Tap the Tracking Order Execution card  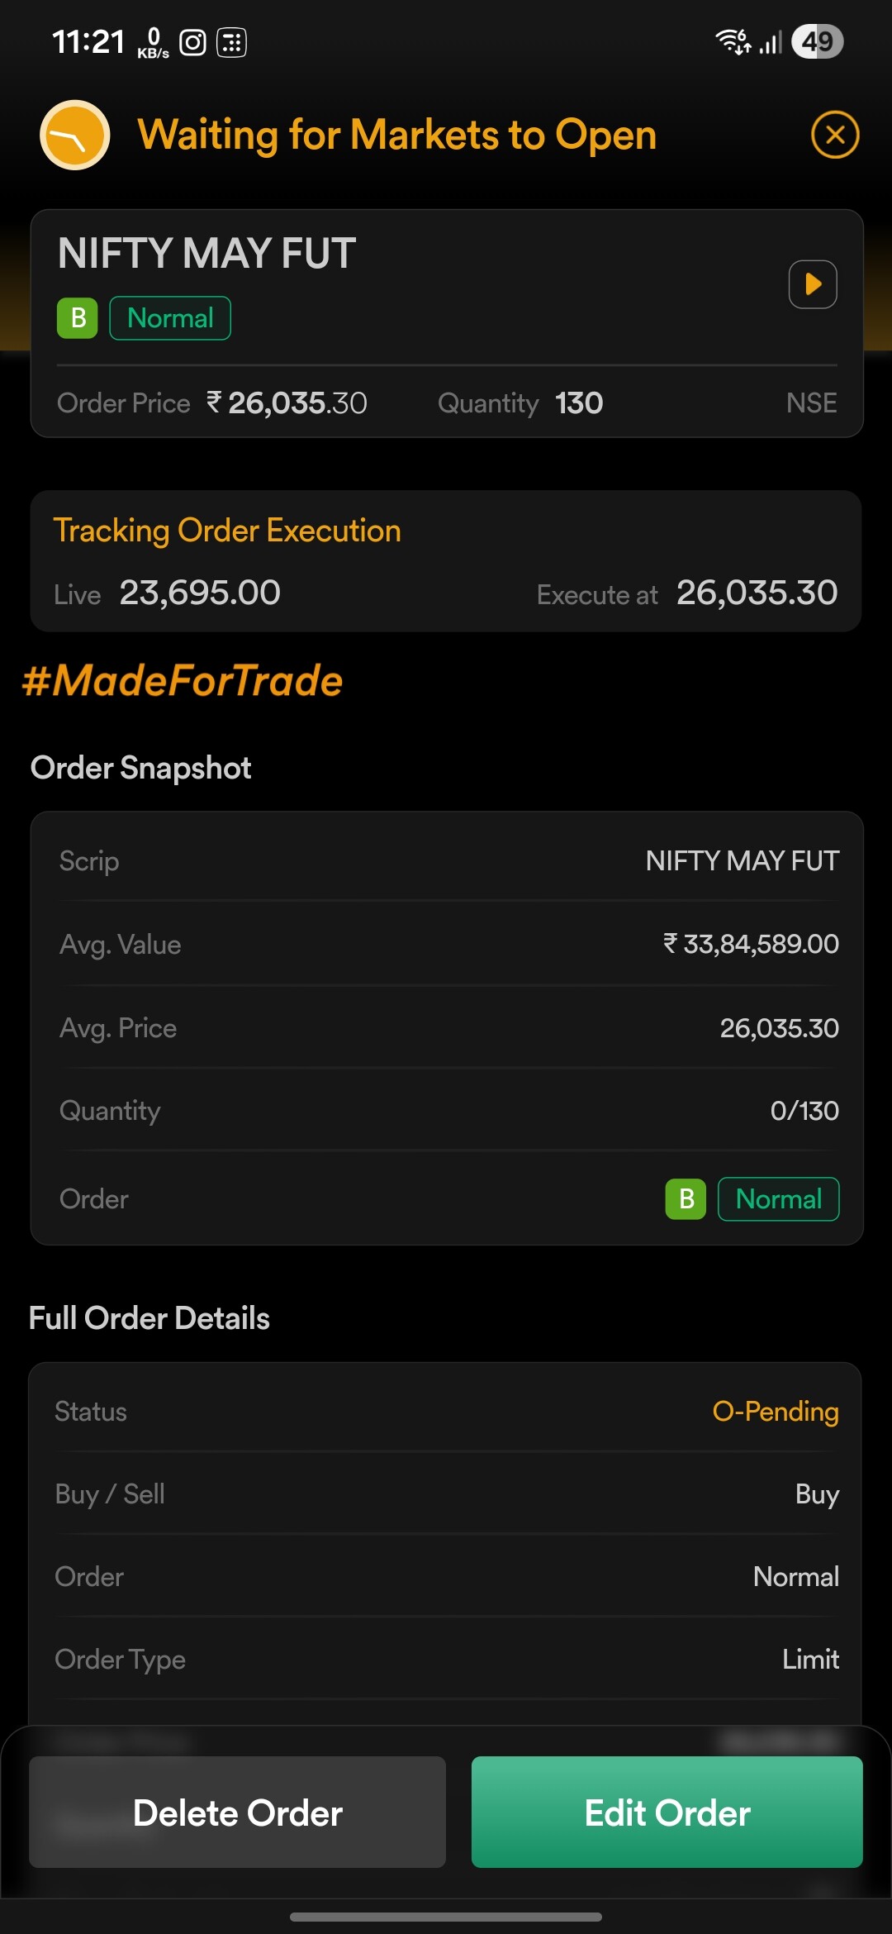446,561
